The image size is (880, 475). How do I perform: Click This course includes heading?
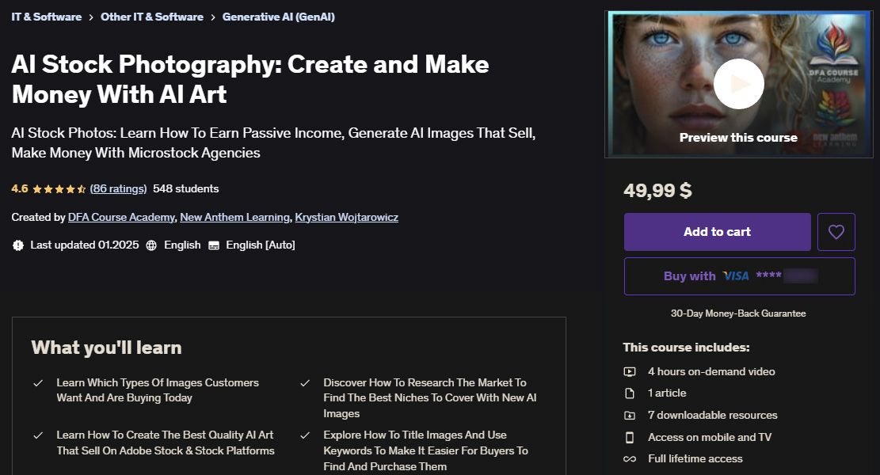click(x=687, y=347)
